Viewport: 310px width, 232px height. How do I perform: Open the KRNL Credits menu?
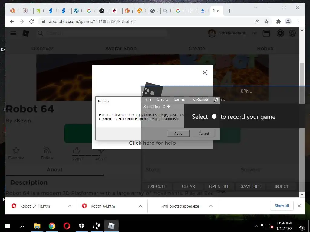[x=162, y=99]
